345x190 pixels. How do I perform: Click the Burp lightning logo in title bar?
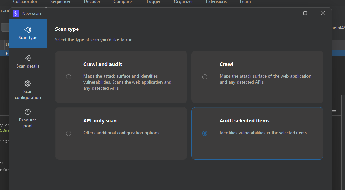tap(16, 13)
